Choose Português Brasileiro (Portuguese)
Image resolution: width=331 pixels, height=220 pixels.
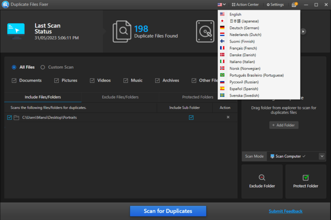pyautogui.click(x=259, y=75)
